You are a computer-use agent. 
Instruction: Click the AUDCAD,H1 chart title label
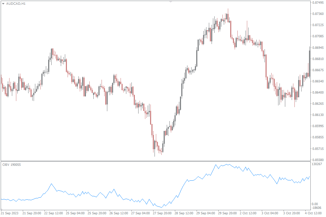16,3
